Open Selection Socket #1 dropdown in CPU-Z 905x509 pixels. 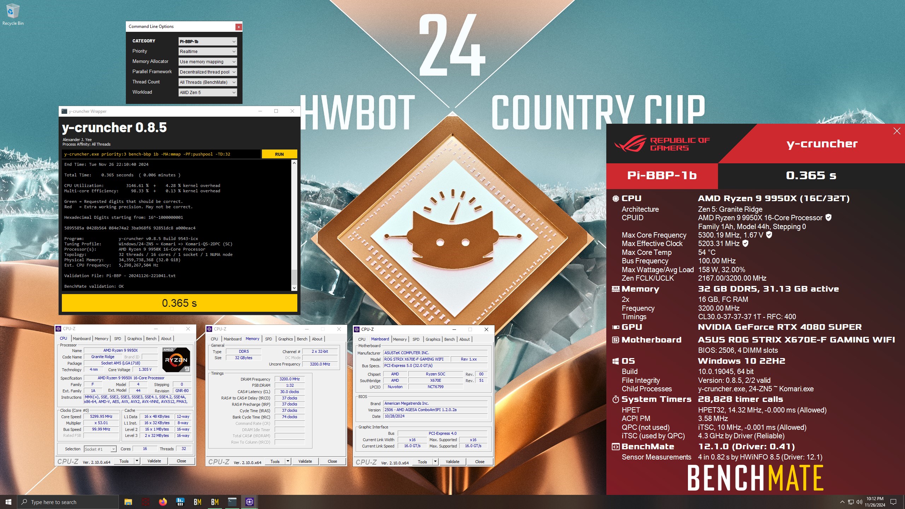(100, 449)
